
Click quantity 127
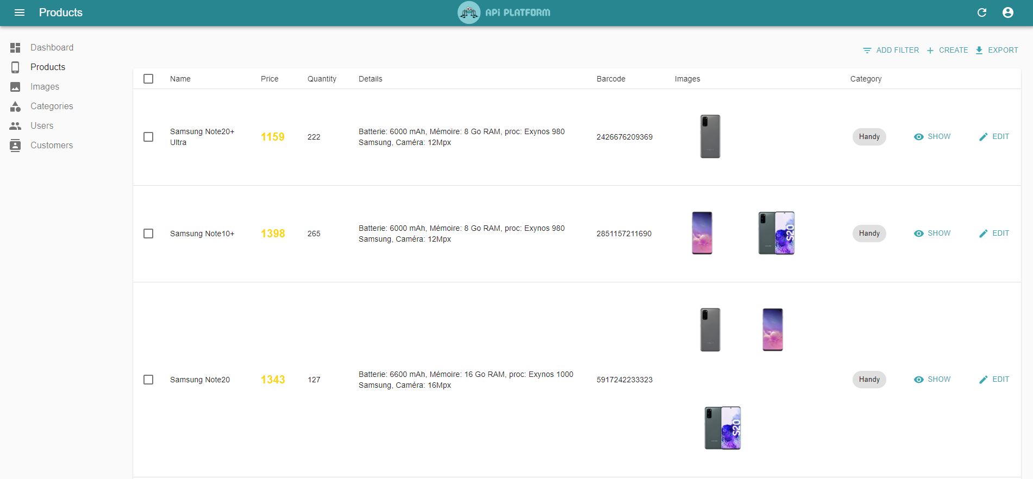tap(314, 380)
